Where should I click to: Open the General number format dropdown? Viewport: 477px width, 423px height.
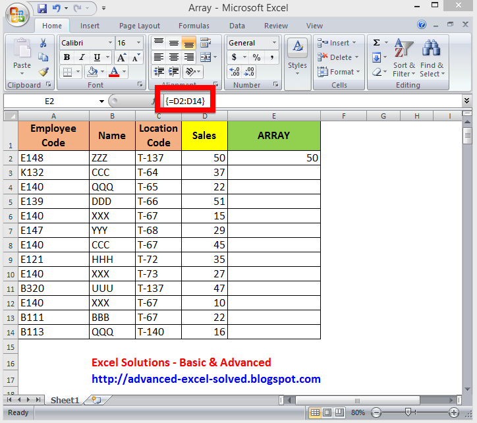tap(274, 43)
